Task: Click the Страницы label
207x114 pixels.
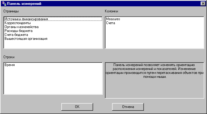Action: click(11, 11)
